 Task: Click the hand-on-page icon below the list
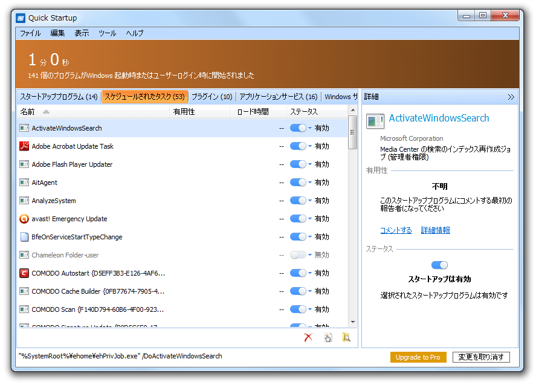(328, 337)
